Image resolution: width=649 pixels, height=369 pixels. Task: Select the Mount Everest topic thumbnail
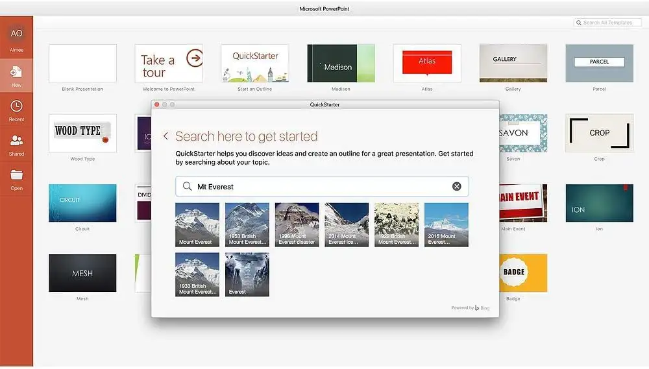(197, 224)
